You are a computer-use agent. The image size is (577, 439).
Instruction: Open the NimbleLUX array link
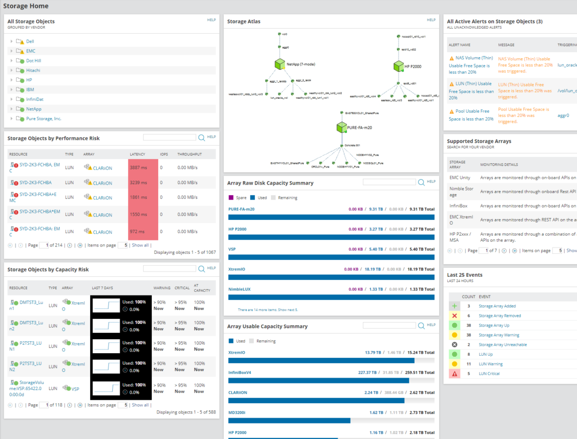coord(239,289)
